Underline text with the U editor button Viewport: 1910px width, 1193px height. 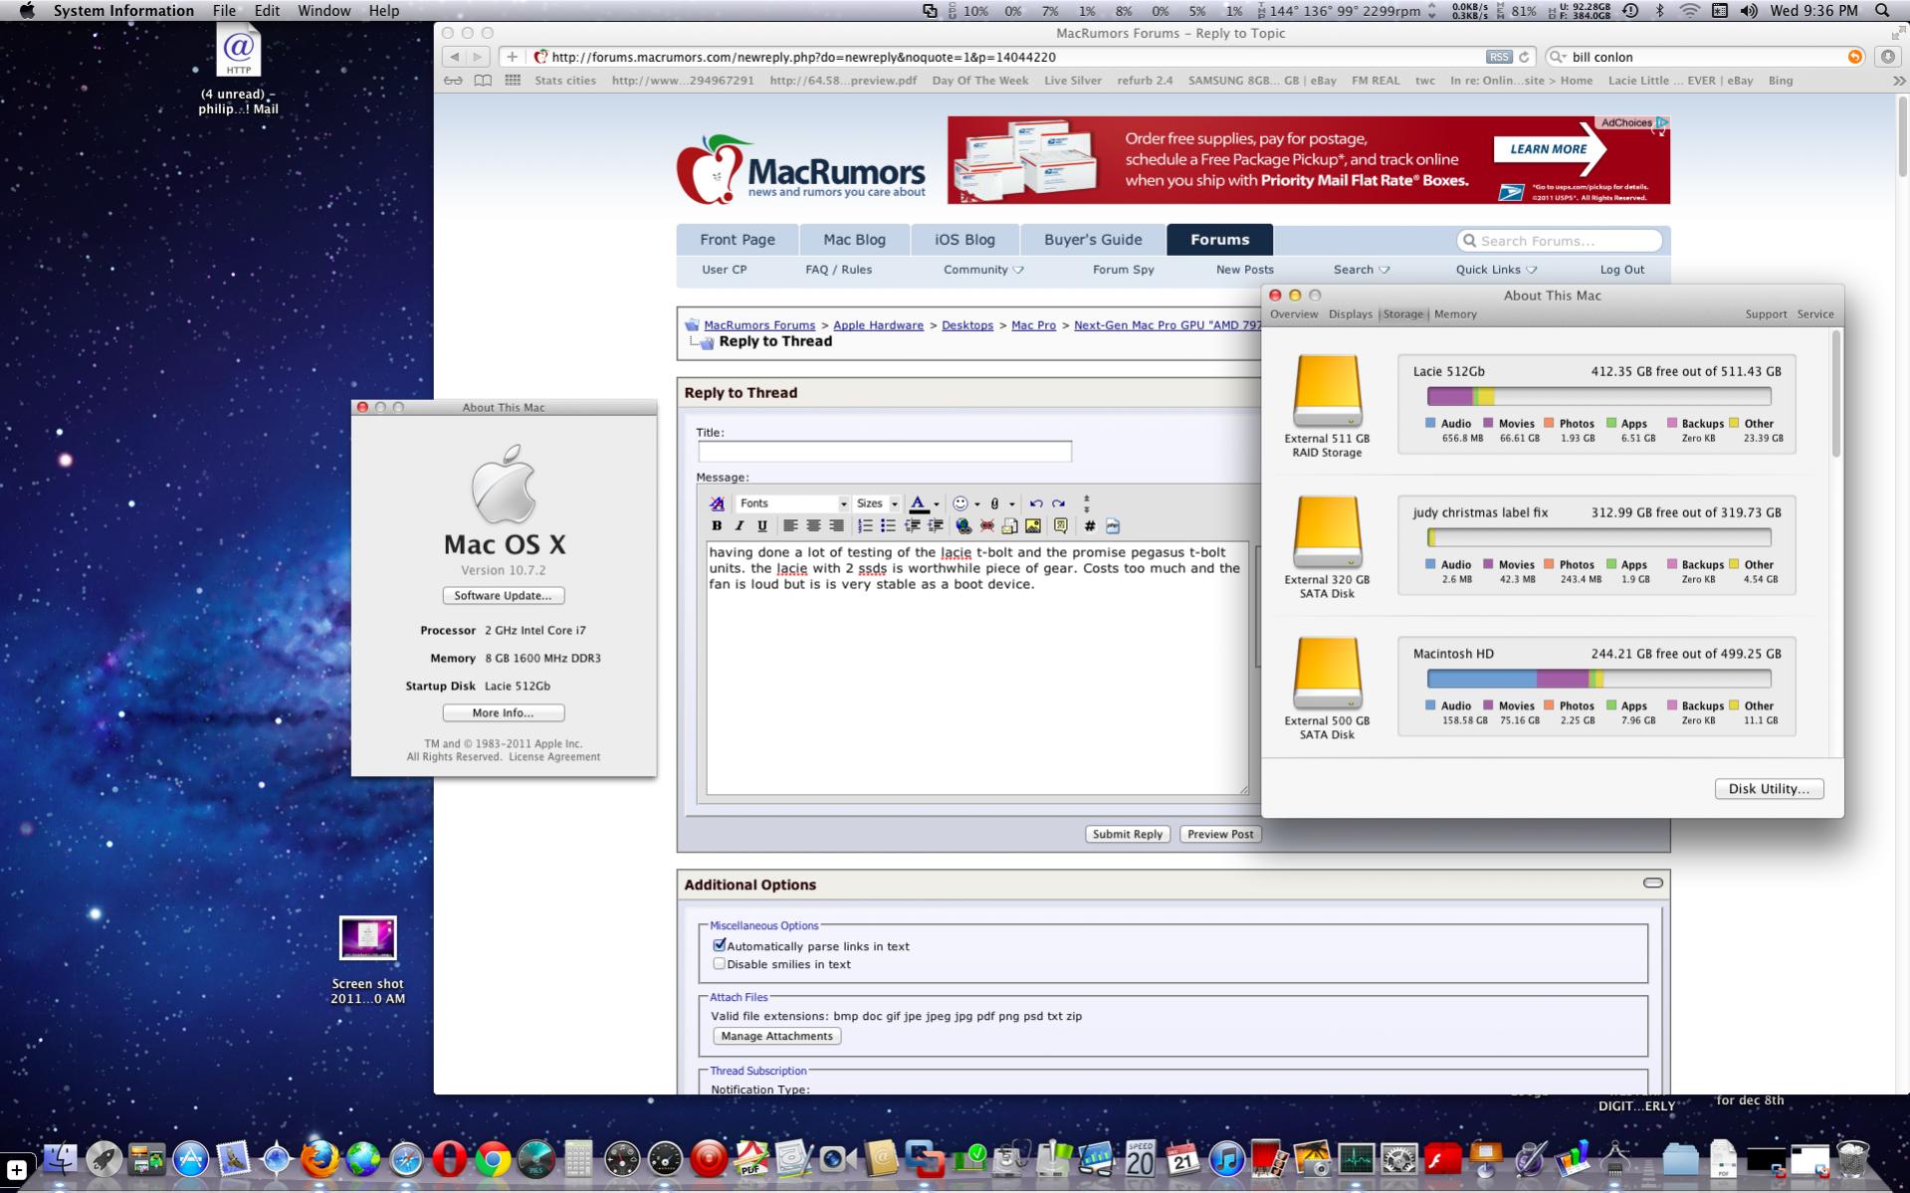coord(762,525)
